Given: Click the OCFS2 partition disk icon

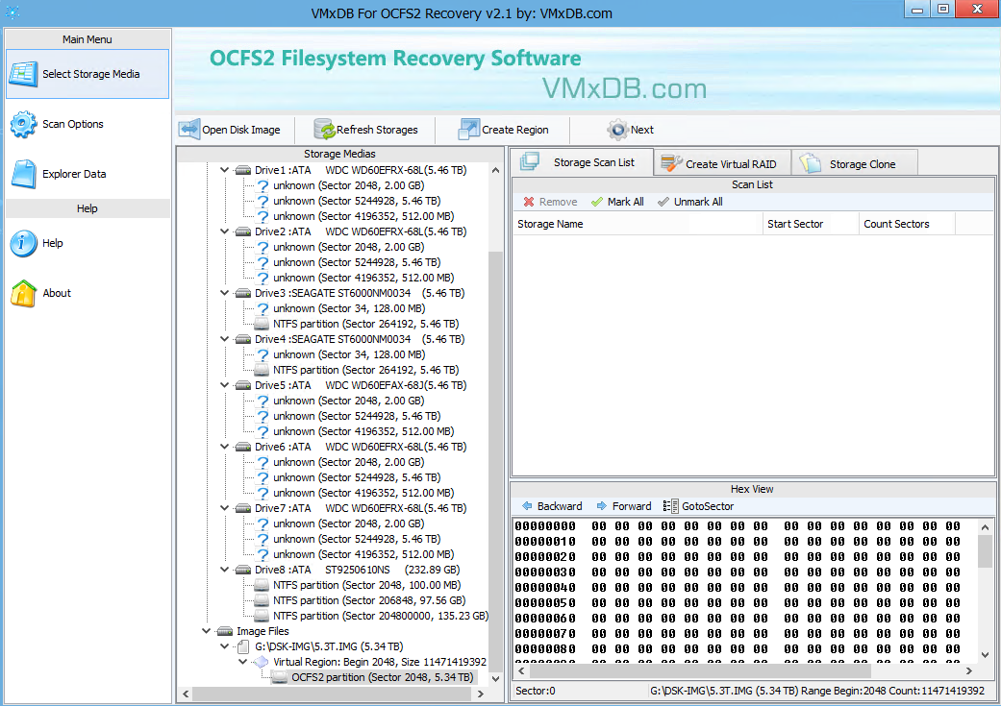Looking at the screenshot, I should (280, 677).
